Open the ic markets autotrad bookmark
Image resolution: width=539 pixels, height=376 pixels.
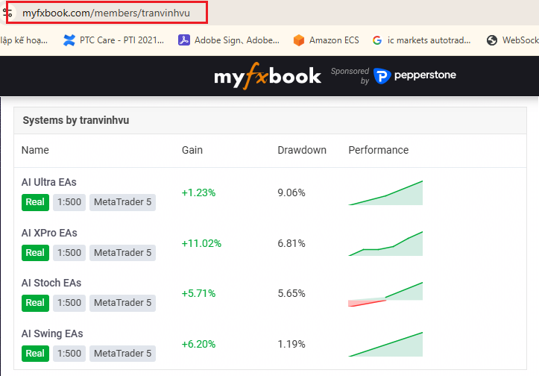tap(421, 40)
